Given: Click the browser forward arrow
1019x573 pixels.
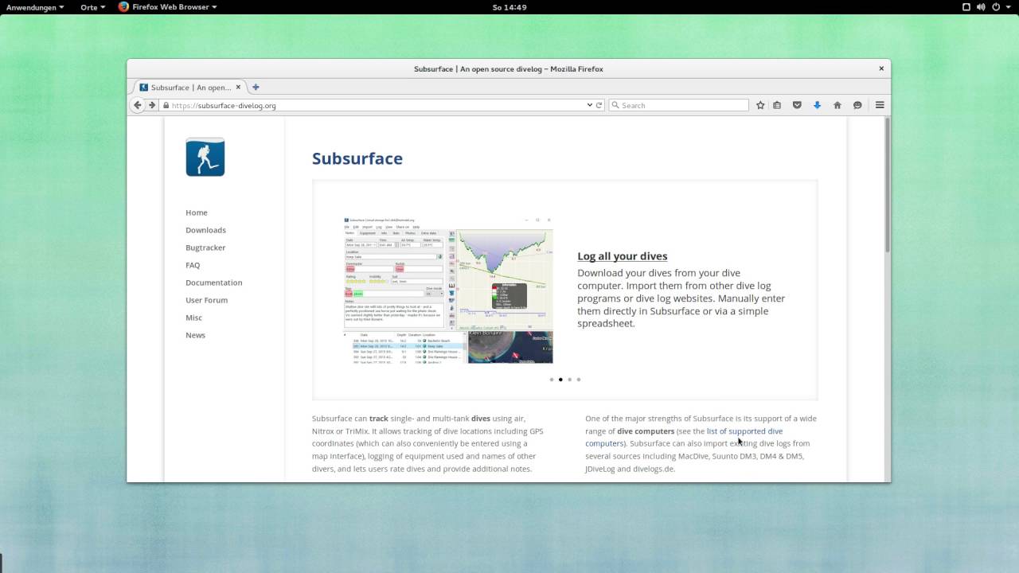Looking at the screenshot, I should (152, 105).
